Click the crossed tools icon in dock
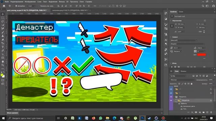216x121 pixels. tap(166, 59)
